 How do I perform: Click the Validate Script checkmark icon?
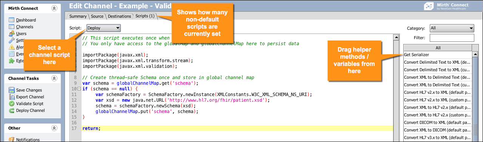11,104
